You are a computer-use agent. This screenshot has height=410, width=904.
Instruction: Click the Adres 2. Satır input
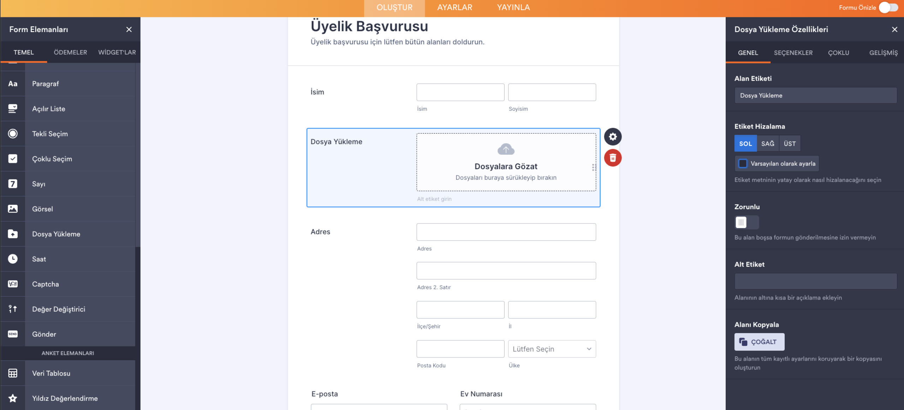[506, 271]
